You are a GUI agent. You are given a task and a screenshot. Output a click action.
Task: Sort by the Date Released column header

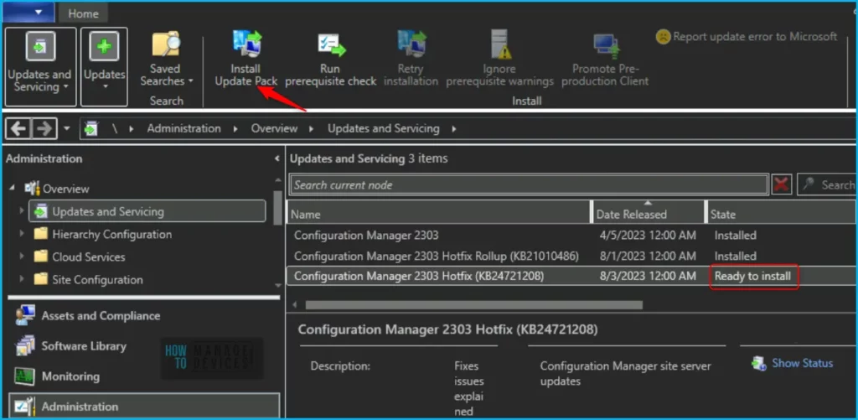pyautogui.click(x=649, y=211)
